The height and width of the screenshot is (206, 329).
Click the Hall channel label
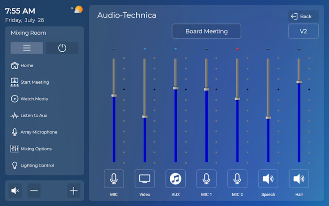click(x=299, y=194)
